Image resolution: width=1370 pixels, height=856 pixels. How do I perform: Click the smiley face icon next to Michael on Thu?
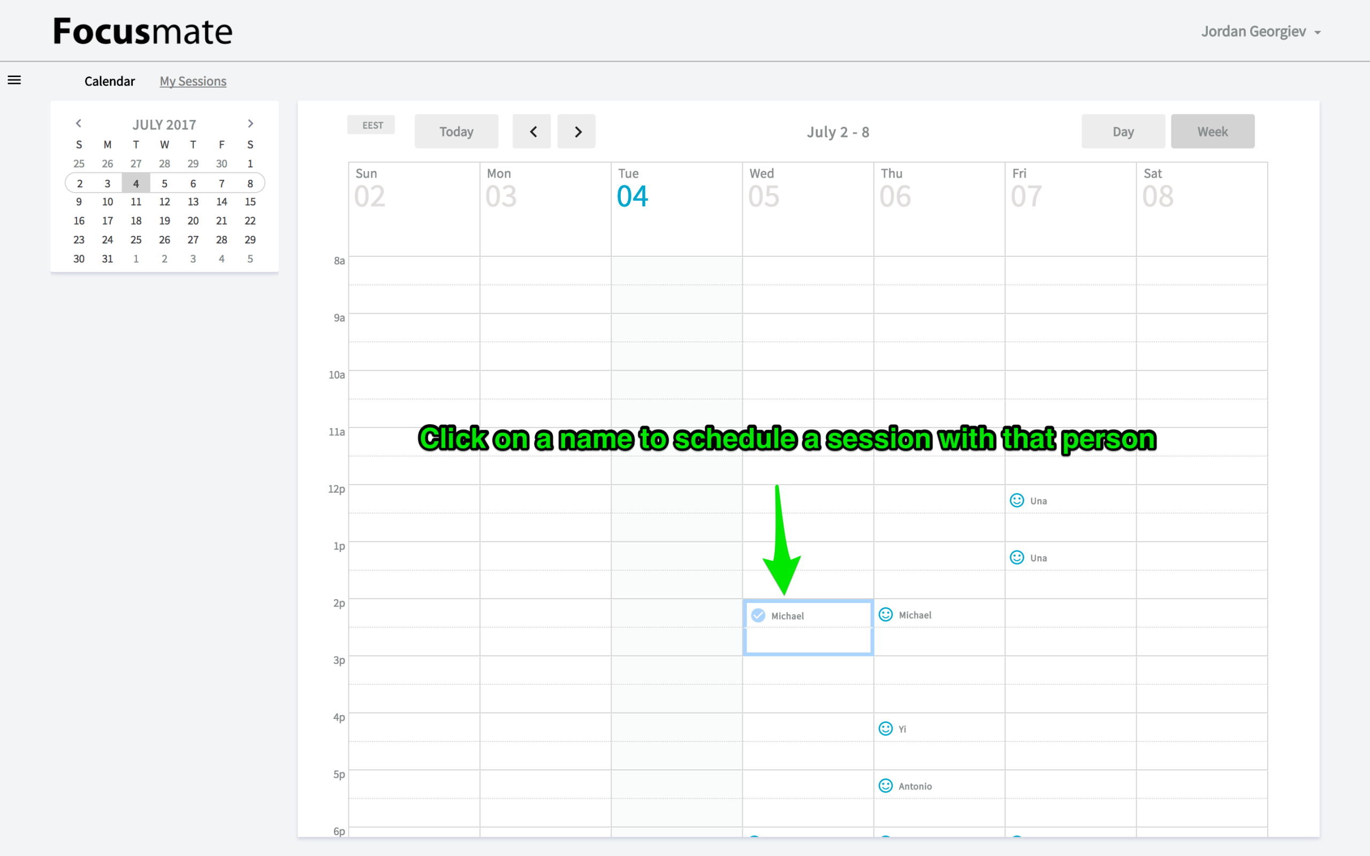tap(886, 614)
